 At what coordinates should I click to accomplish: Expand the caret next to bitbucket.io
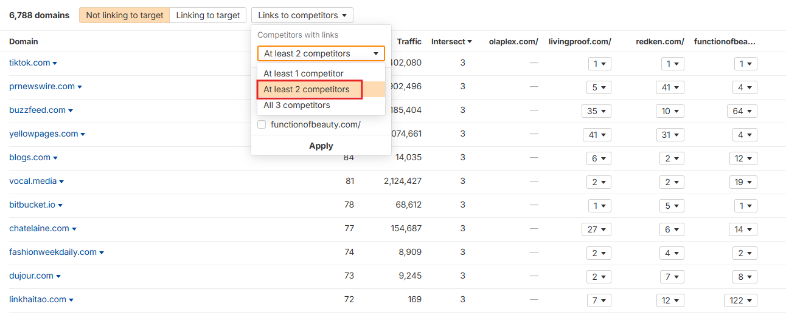pos(60,205)
